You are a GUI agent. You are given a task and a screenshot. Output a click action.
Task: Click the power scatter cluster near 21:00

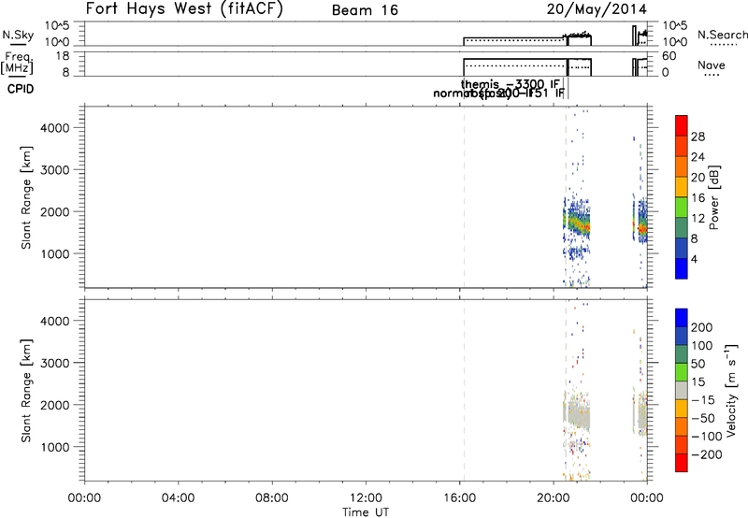pos(577,222)
